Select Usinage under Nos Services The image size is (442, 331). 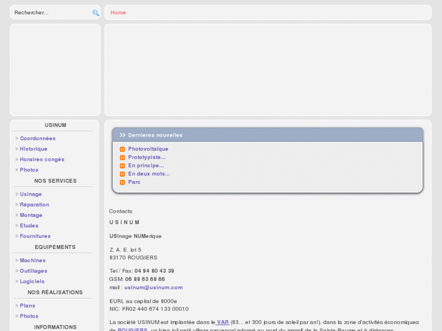point(31,194)
